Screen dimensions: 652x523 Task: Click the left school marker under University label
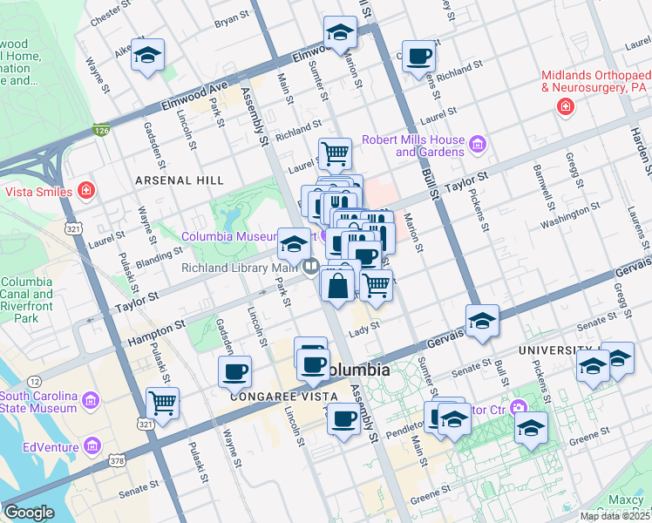click(x=593, y=367)
